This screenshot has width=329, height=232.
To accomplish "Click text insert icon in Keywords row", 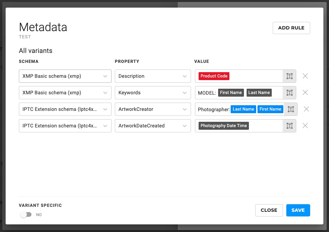I will 289,93.
